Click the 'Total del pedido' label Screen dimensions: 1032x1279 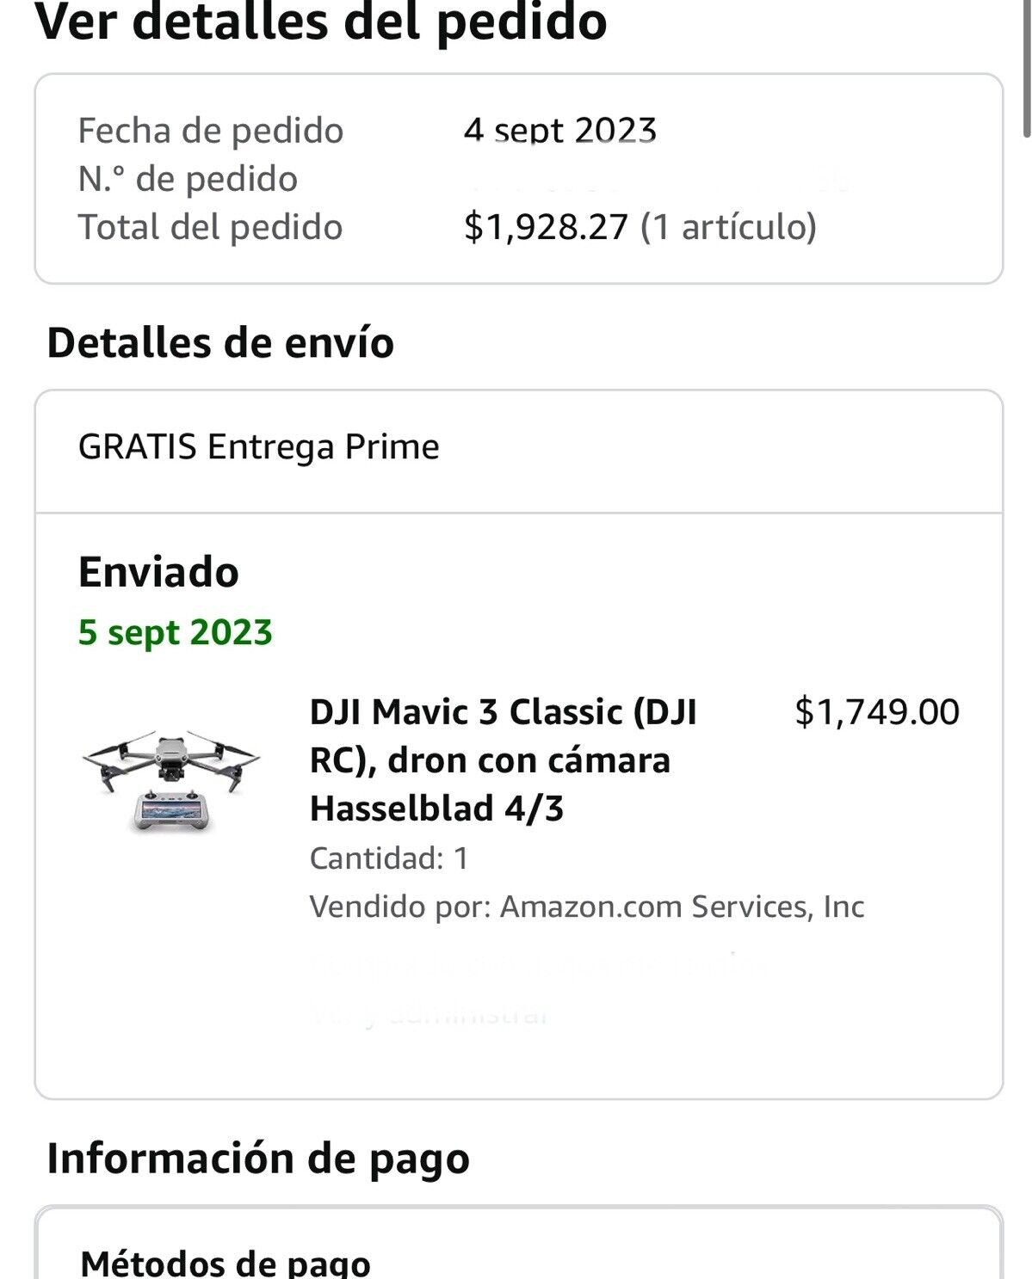point(210,227)
